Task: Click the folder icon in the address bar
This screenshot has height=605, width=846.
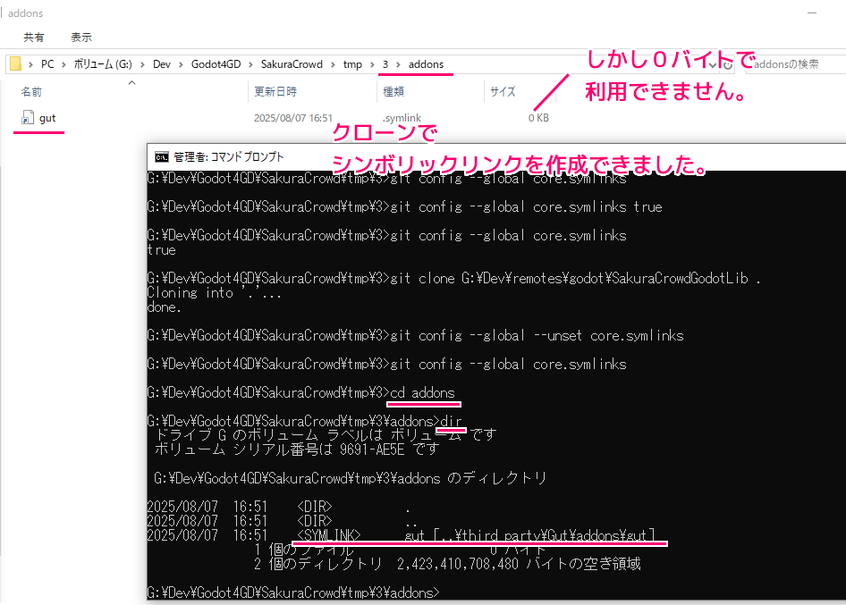Action: click(15, 64)
